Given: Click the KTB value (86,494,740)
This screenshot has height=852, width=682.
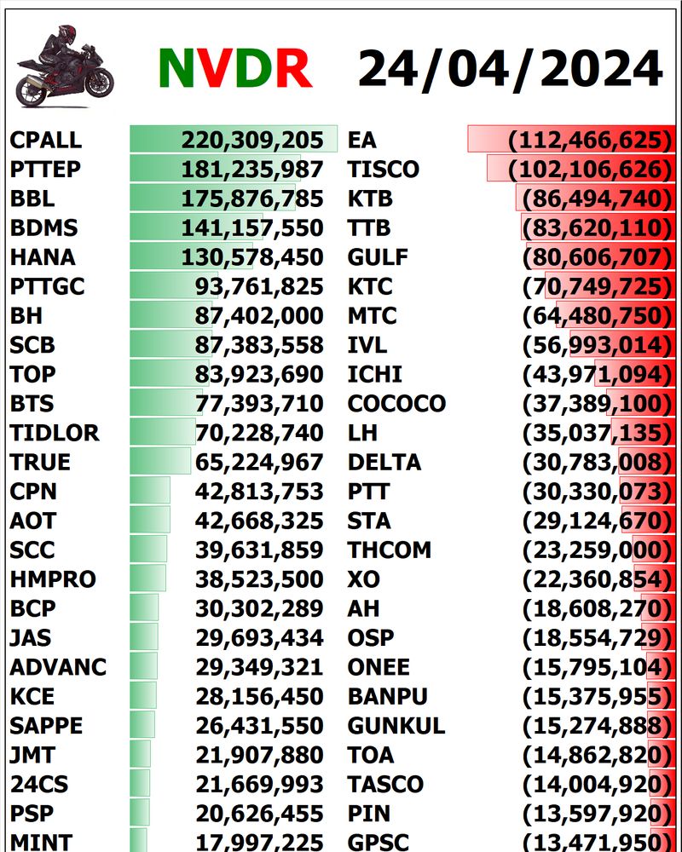Looking at the screenshot, I should pos(597,199).
